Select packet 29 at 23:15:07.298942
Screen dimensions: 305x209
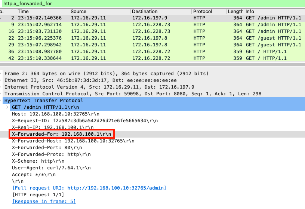pyautogui.click(x=152, y=45)
